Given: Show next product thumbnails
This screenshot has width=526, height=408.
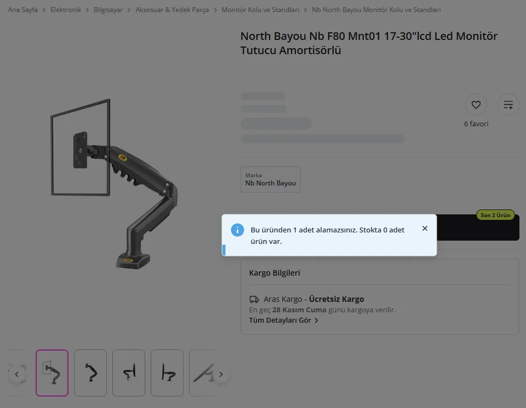Looking at the screenshot, I should tap(221, 374).
